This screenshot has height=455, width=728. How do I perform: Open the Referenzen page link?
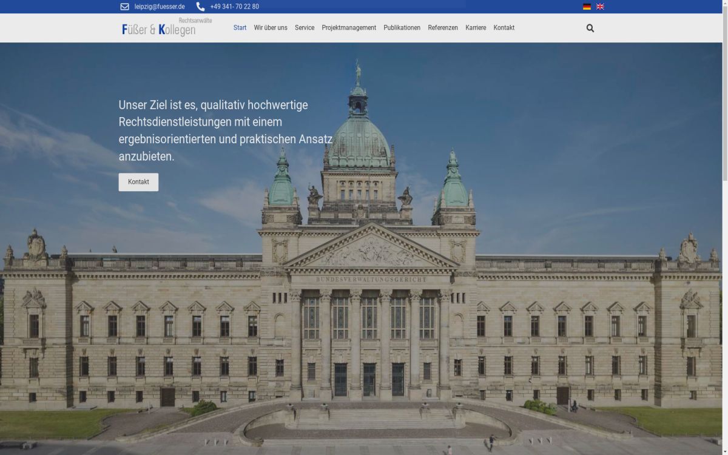click(443, 27)
